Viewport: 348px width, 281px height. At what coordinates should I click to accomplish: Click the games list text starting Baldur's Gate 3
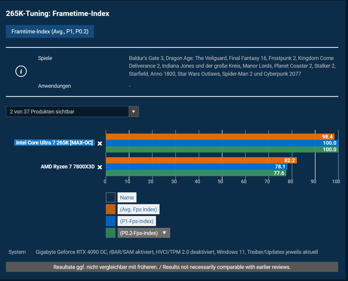pos(232,66)
